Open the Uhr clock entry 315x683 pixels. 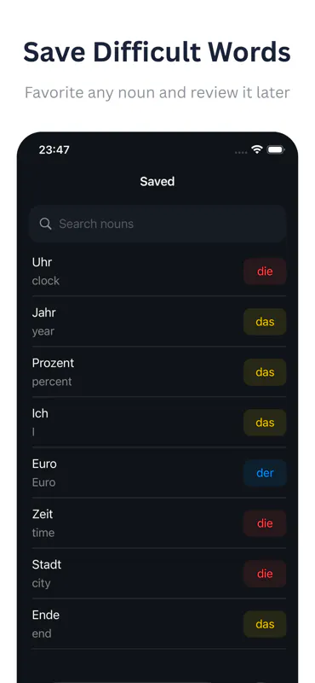coord(159,271)
